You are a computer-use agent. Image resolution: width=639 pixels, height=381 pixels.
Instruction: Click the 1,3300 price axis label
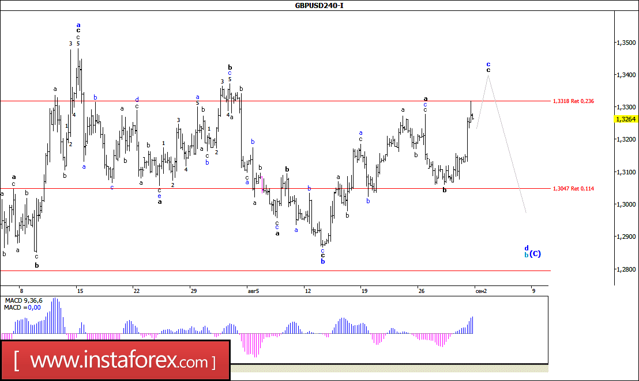[x=626, y=107]
